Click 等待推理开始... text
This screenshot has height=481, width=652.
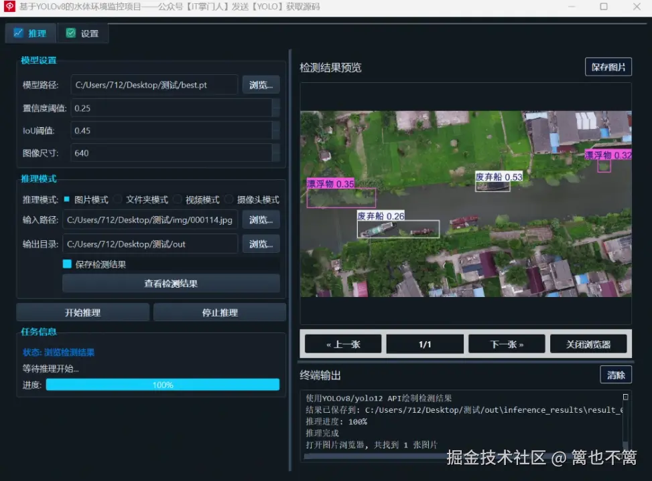51,369
